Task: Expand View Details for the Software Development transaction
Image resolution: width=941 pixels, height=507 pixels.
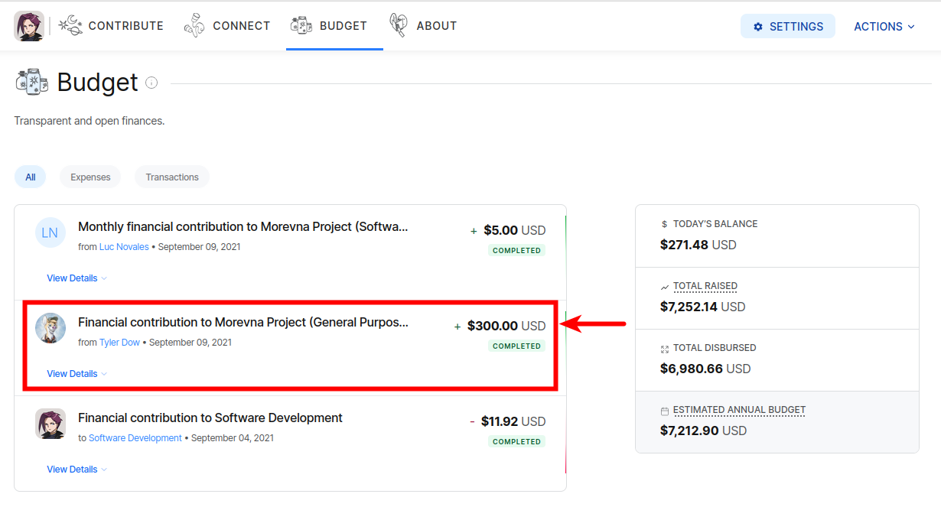Action: pyautogui.click(x=77, y=470)
